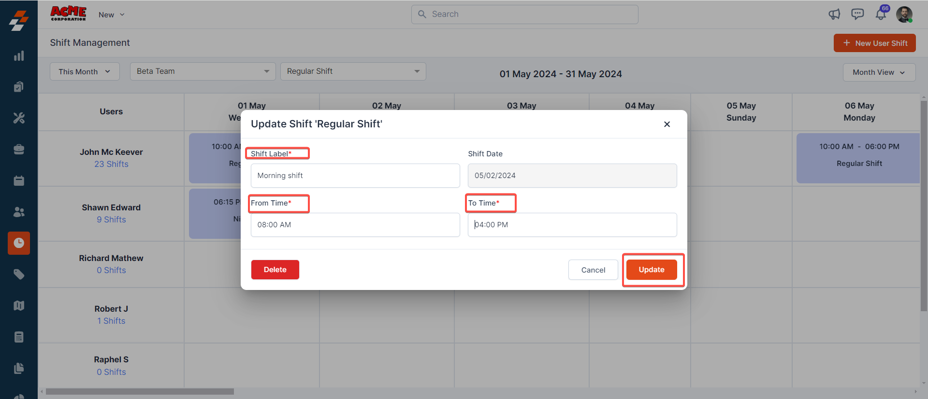Open the calculator icon in sidebar
This screenshot has height=399, width=928.
(x=19, y=337)
